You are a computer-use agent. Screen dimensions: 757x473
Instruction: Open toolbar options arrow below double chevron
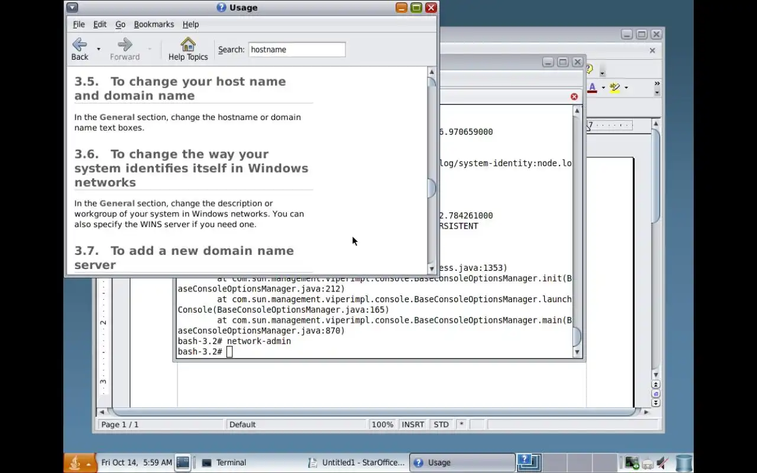[657, 93]
